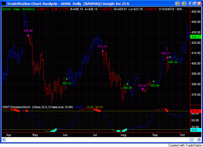203x147 pixels.
Task: Select the green 385.23 signal dot
Action: pyautogui.click(x=67, y=79)
